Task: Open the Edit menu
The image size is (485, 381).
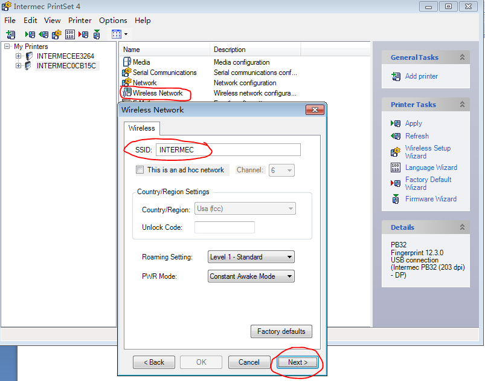Action: [30, 21]
